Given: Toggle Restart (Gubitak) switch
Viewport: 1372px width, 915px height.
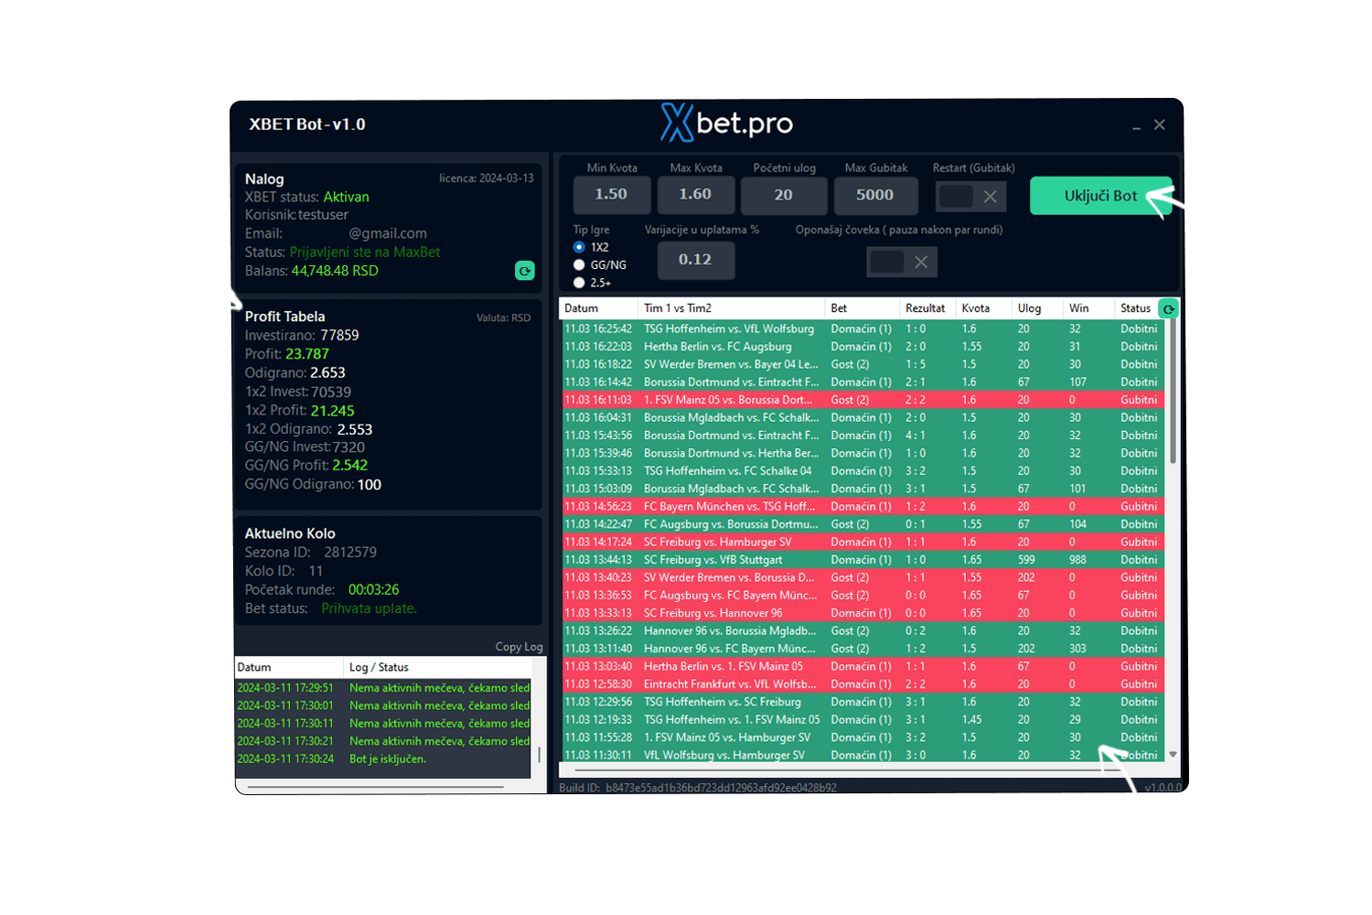Looking at the screenshot, I should click(x=970, y=196).
